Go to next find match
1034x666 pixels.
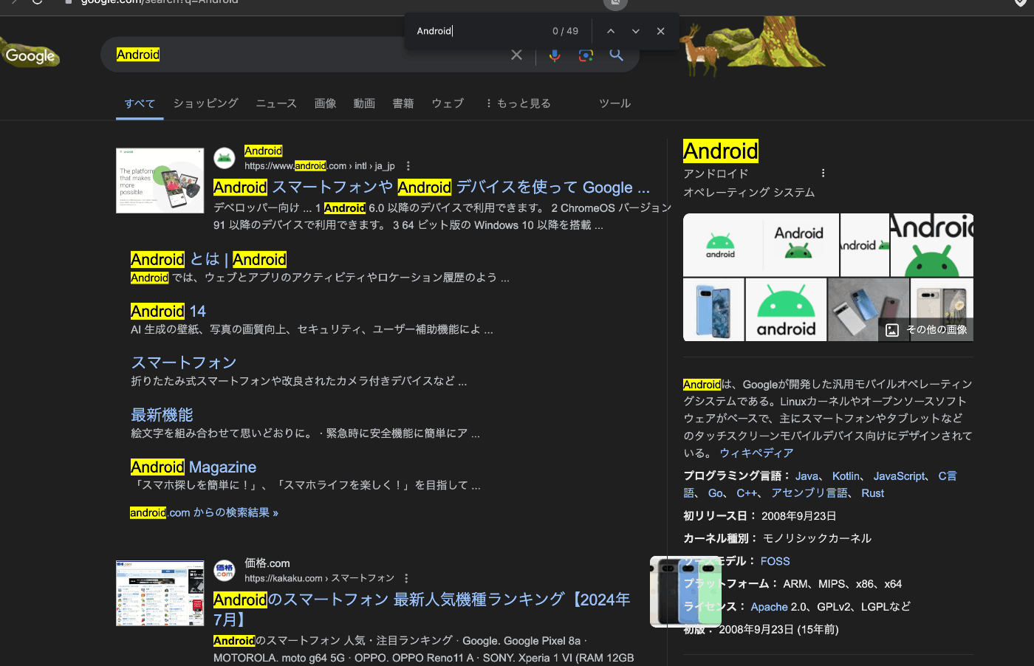click(x=636, y=31)
